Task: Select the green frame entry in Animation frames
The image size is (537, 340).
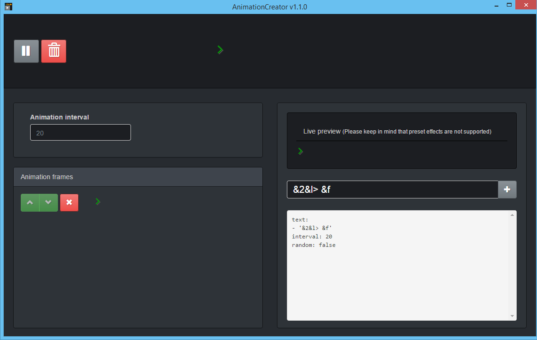Action: pyautogui.click(x=98, y=202)
